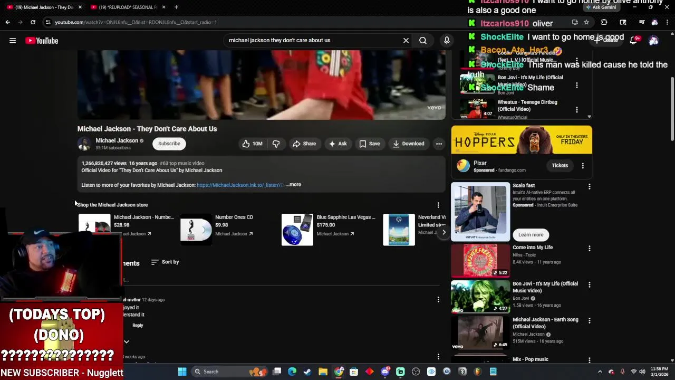Open options menu for the Pixar ad
This screenshot has width=675, height=380.
pos(583,166)
